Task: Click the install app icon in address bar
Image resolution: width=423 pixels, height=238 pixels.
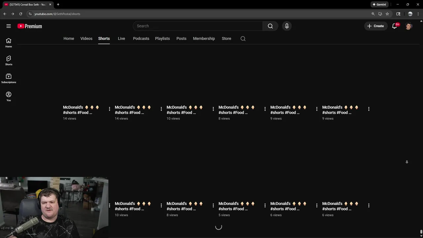Action: 380,14
